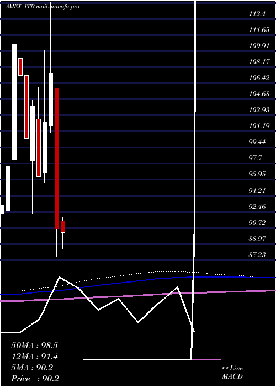Screen dimensions: 276x387
Task: Click the 101.19 price axis label
Action: click(x=259, y=126)
